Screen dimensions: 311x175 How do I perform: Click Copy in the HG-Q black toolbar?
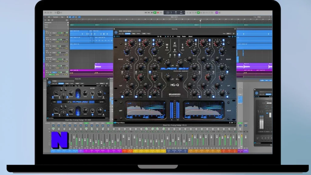[x=179, y=36]
